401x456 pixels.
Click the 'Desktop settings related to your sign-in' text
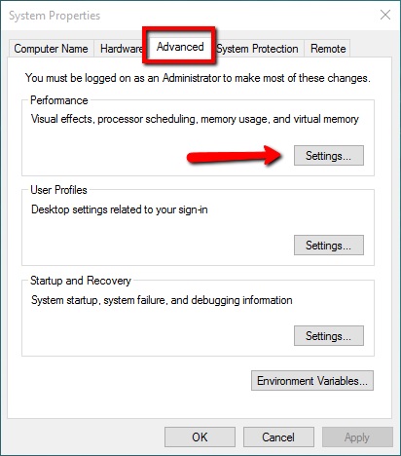pyautogui.click(x=120, y=209)
